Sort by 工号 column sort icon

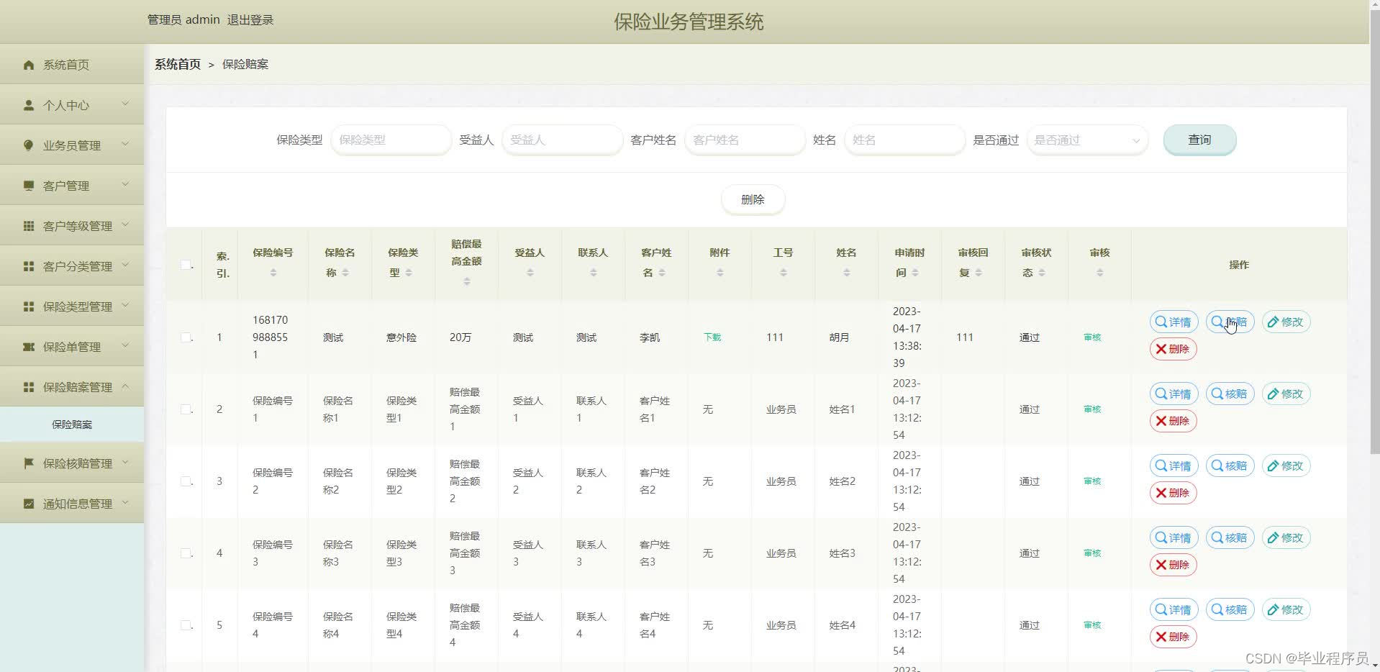784,273
